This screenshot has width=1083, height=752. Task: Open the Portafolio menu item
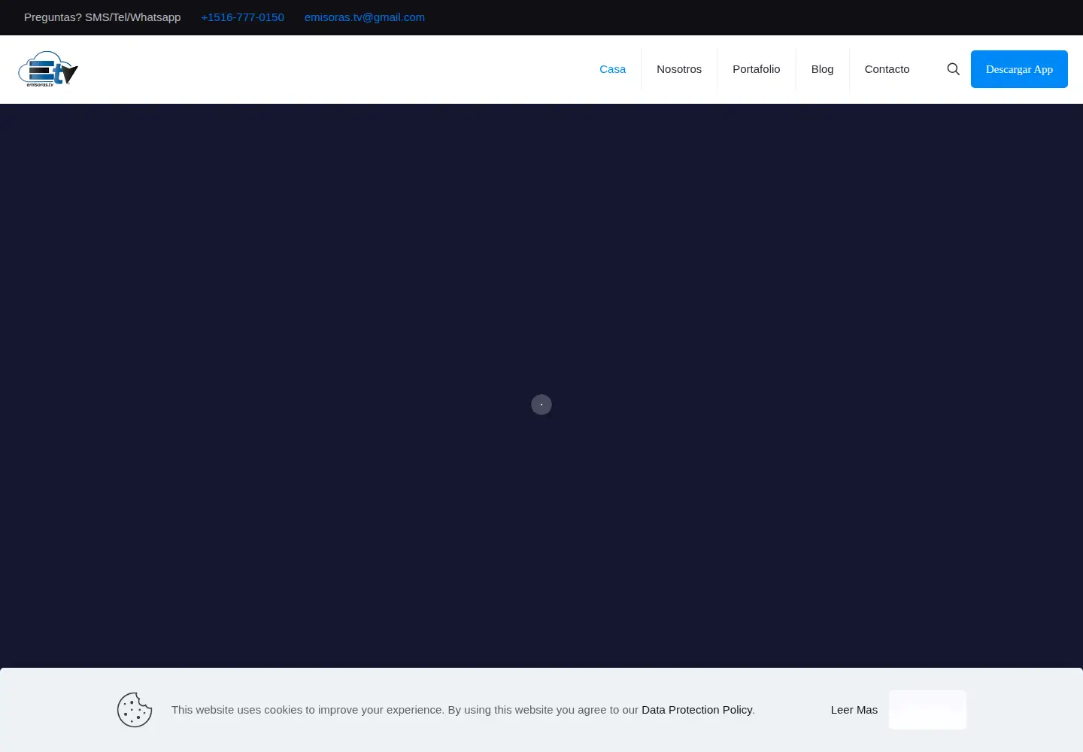click(x=757, y=69)
